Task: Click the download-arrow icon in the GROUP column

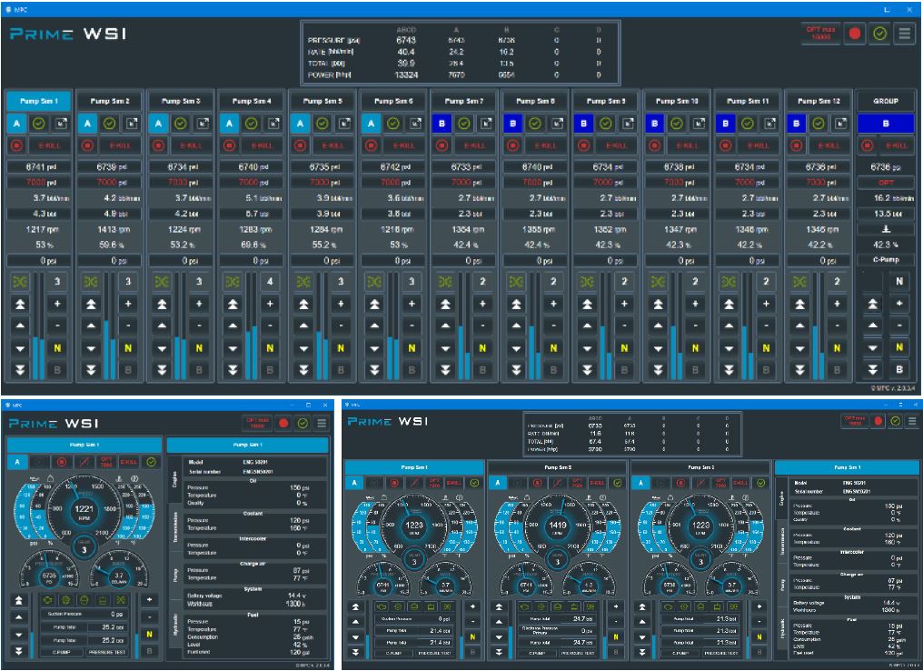Action: 886,229
